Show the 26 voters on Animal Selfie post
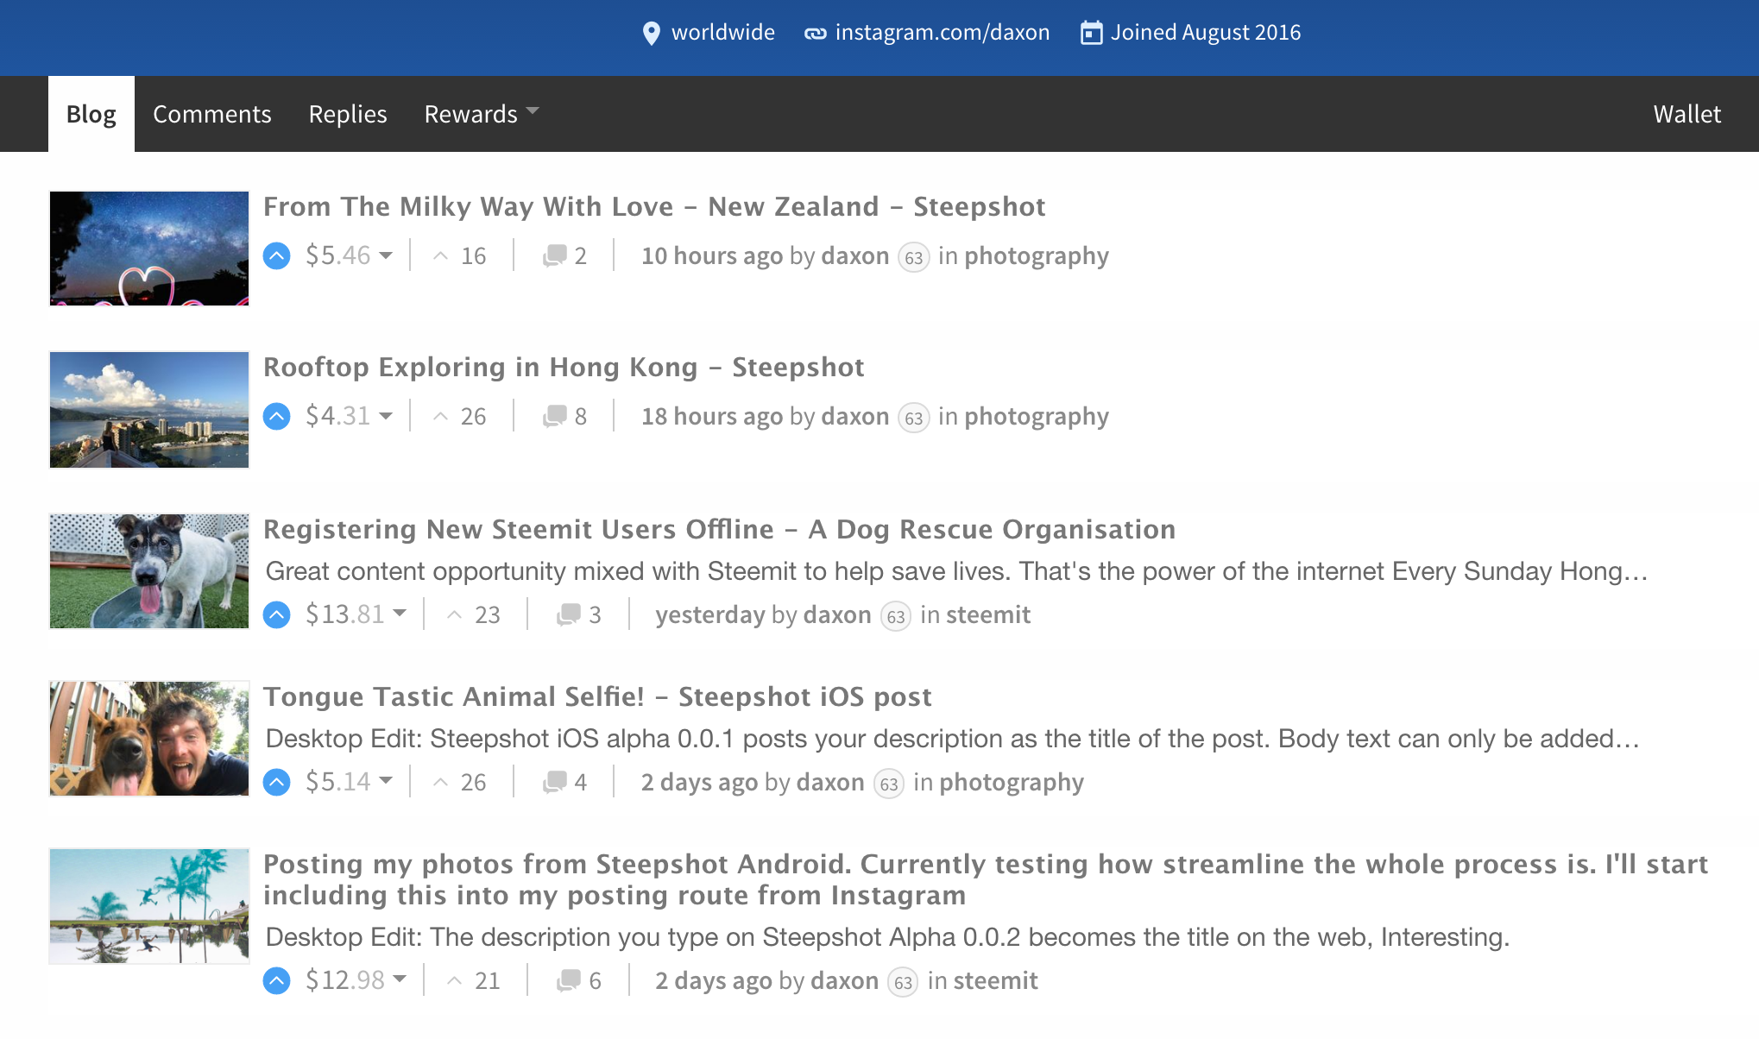This screenshot has width=1759, height=1039. point(460,783)
